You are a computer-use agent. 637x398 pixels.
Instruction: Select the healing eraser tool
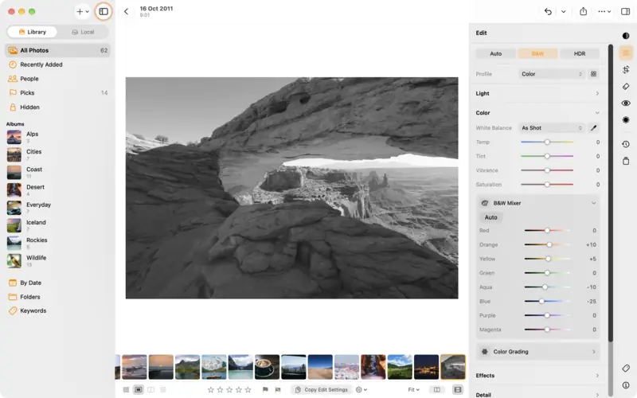tap(626, 87)
